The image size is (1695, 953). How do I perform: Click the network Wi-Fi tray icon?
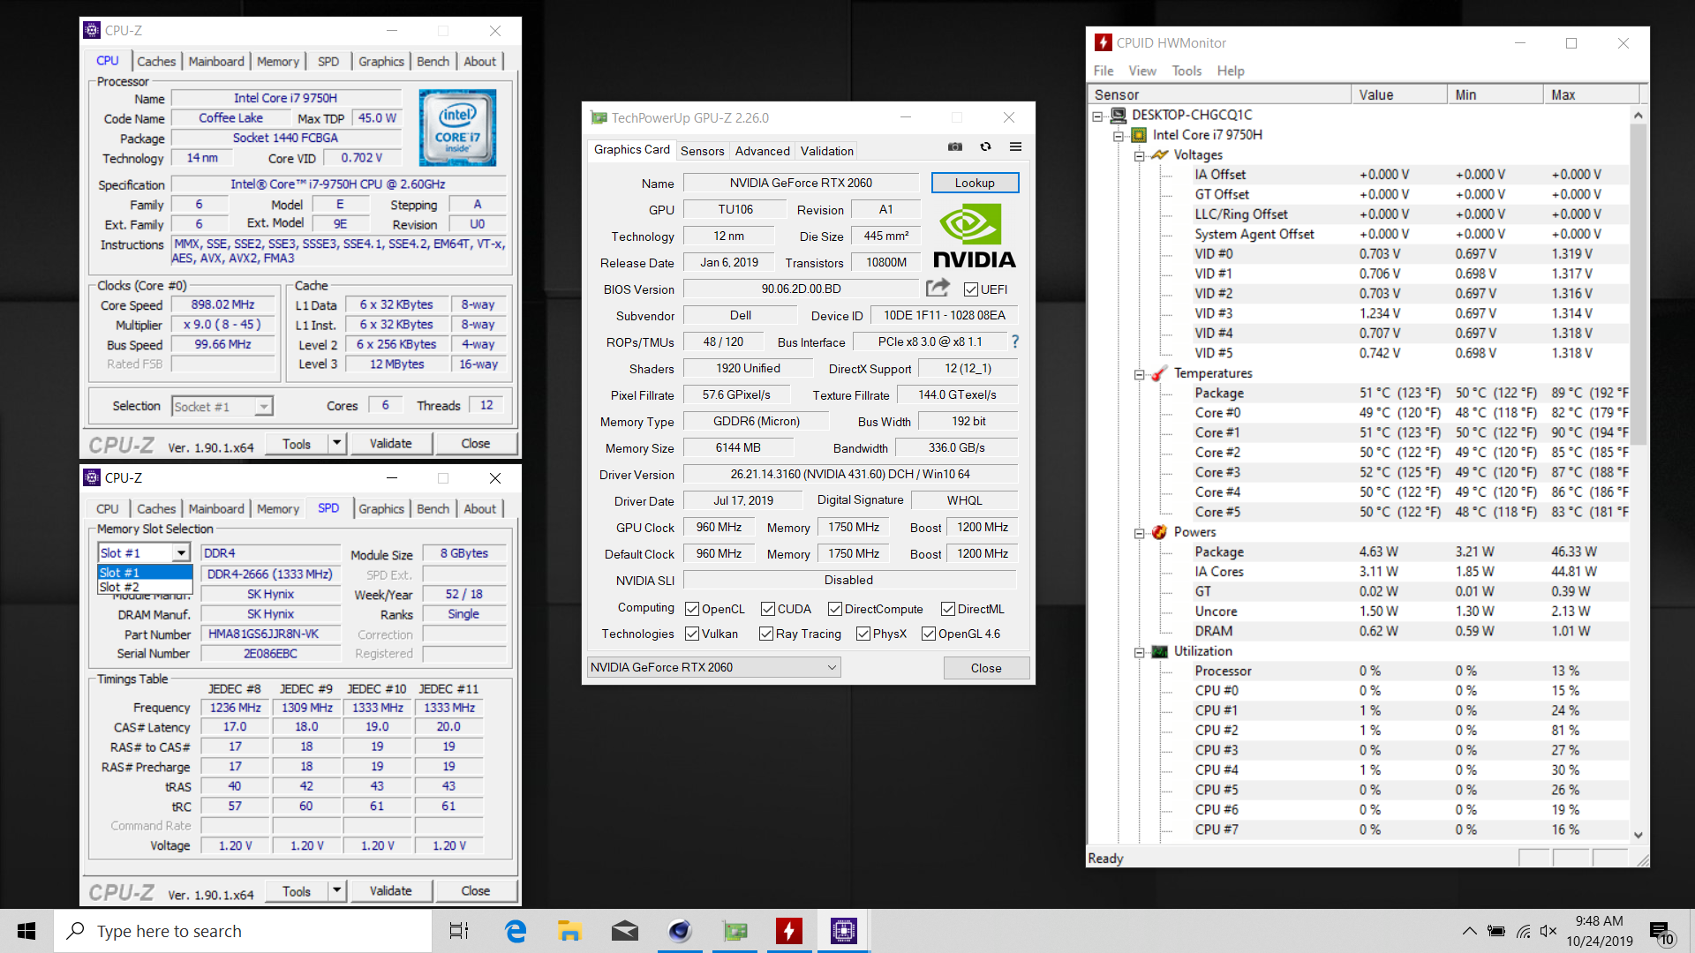click(x=1524, y=931)
